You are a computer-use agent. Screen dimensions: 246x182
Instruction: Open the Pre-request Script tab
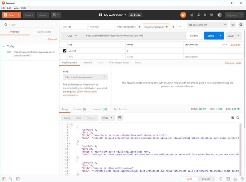pos(119,63)
